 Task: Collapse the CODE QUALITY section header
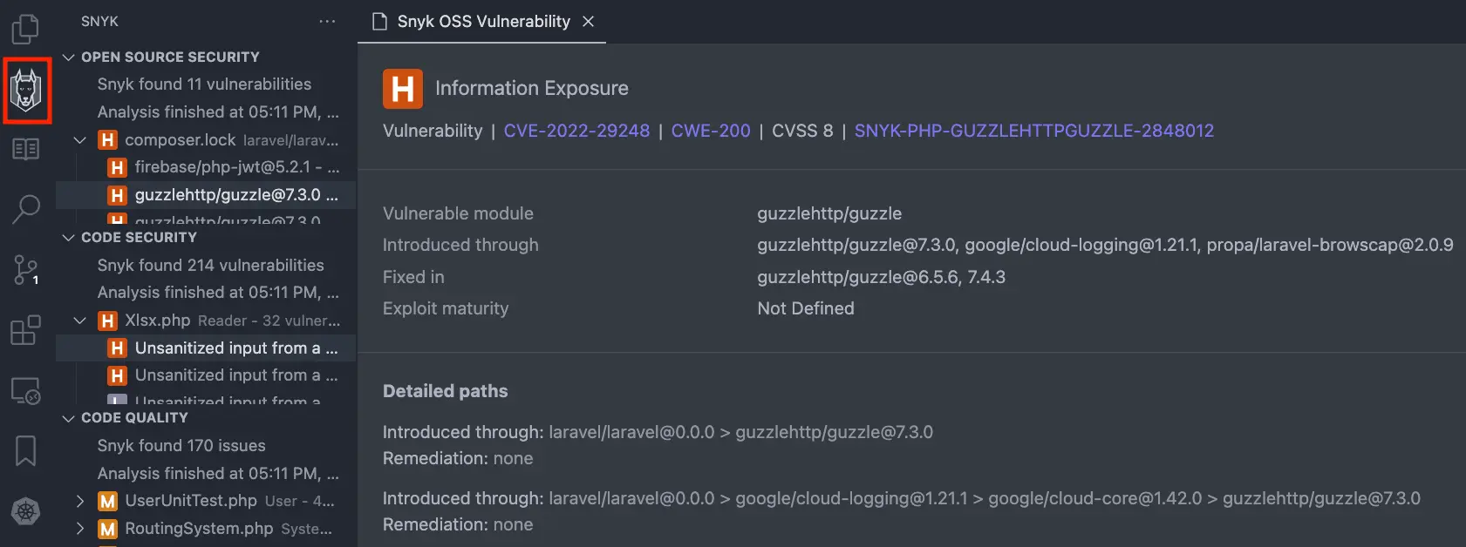[68, 418]
